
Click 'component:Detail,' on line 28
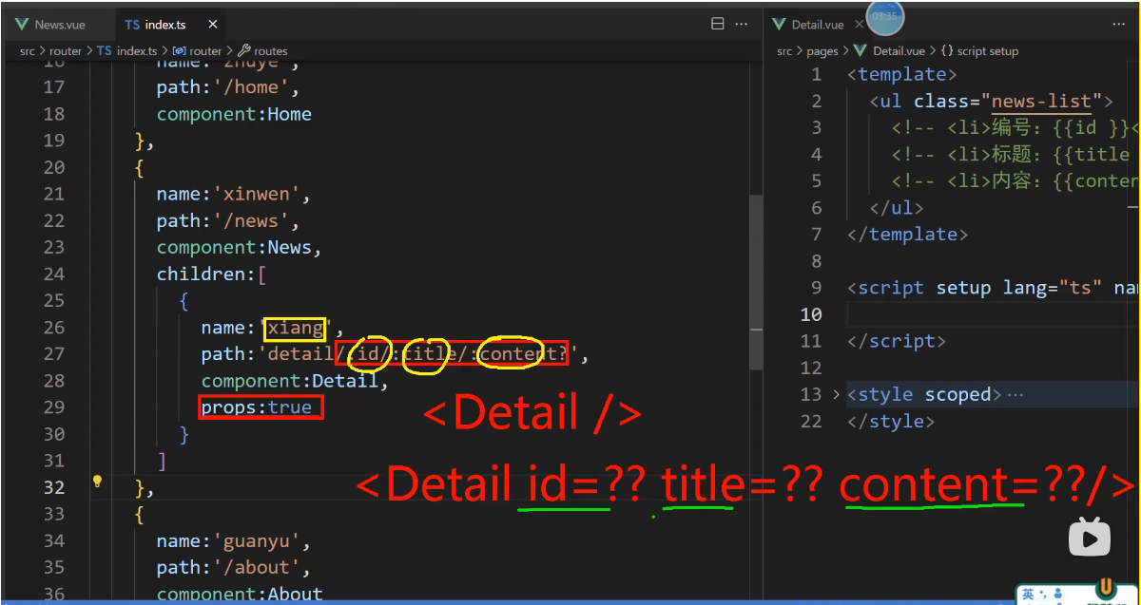click(x=295, y=381)
